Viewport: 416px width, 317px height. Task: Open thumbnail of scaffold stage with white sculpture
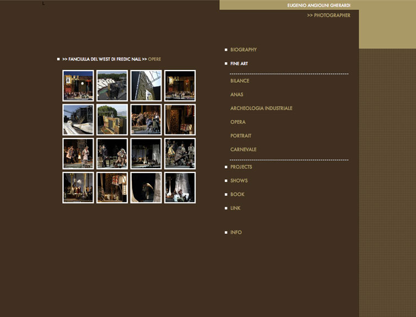pyautogui.click(x=78, y=120)
